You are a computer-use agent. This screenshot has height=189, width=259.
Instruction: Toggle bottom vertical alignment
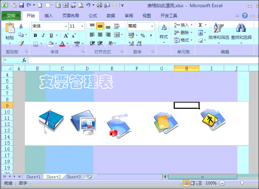[x=108, y=27]
